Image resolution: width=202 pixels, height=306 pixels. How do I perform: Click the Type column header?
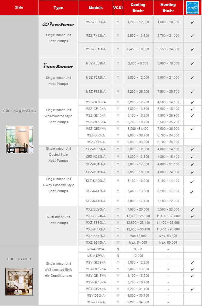pos(58,8)
